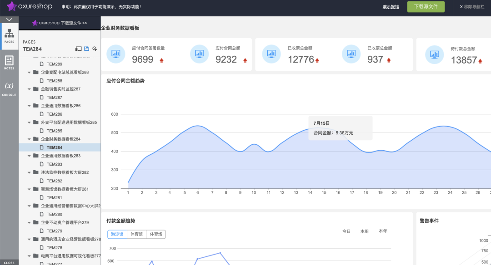Click the 应付合同金额趋势 chart title

pos(125,81)
